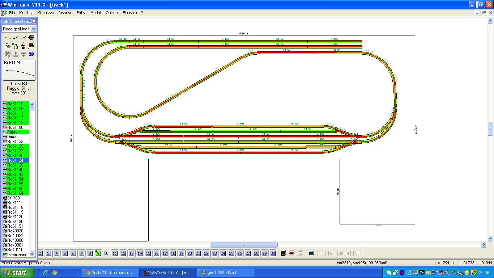Image resolution: width=494 pixels, height=278 pixels.
Task: Toggle layer 10 button
Action: (106, 253)
